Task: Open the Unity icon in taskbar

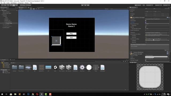Action: pyautogui.click(x=42, y=94)
